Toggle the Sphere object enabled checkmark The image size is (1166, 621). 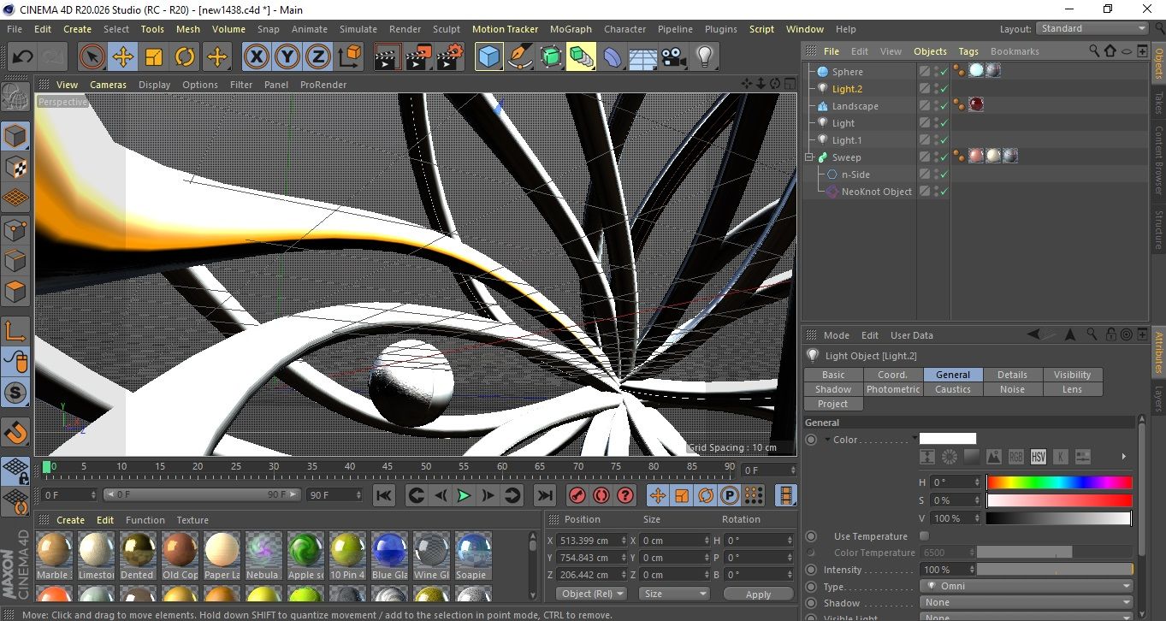pos(944,72)
